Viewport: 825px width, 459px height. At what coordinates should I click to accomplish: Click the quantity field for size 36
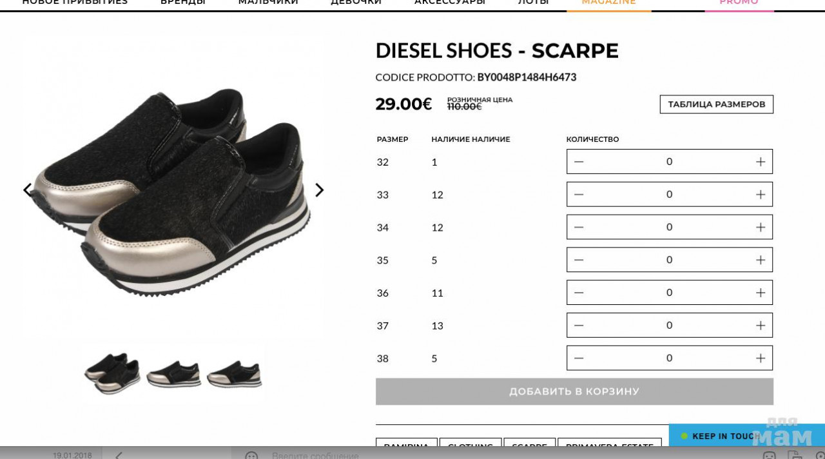[670, 293]
